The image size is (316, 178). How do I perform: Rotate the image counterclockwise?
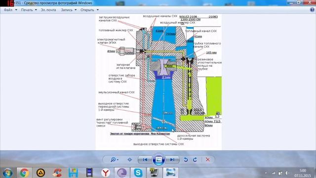point(186,160)
